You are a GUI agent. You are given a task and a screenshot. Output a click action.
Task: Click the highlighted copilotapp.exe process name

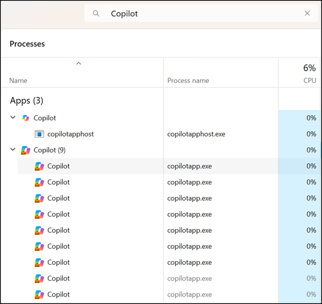(x=189, y=166)
